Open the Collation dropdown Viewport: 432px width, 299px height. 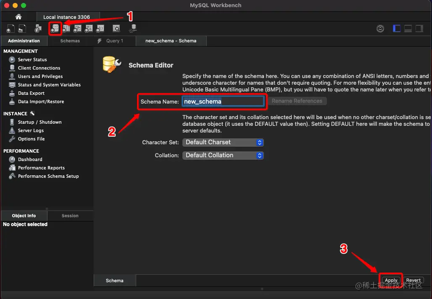(223, 155)
